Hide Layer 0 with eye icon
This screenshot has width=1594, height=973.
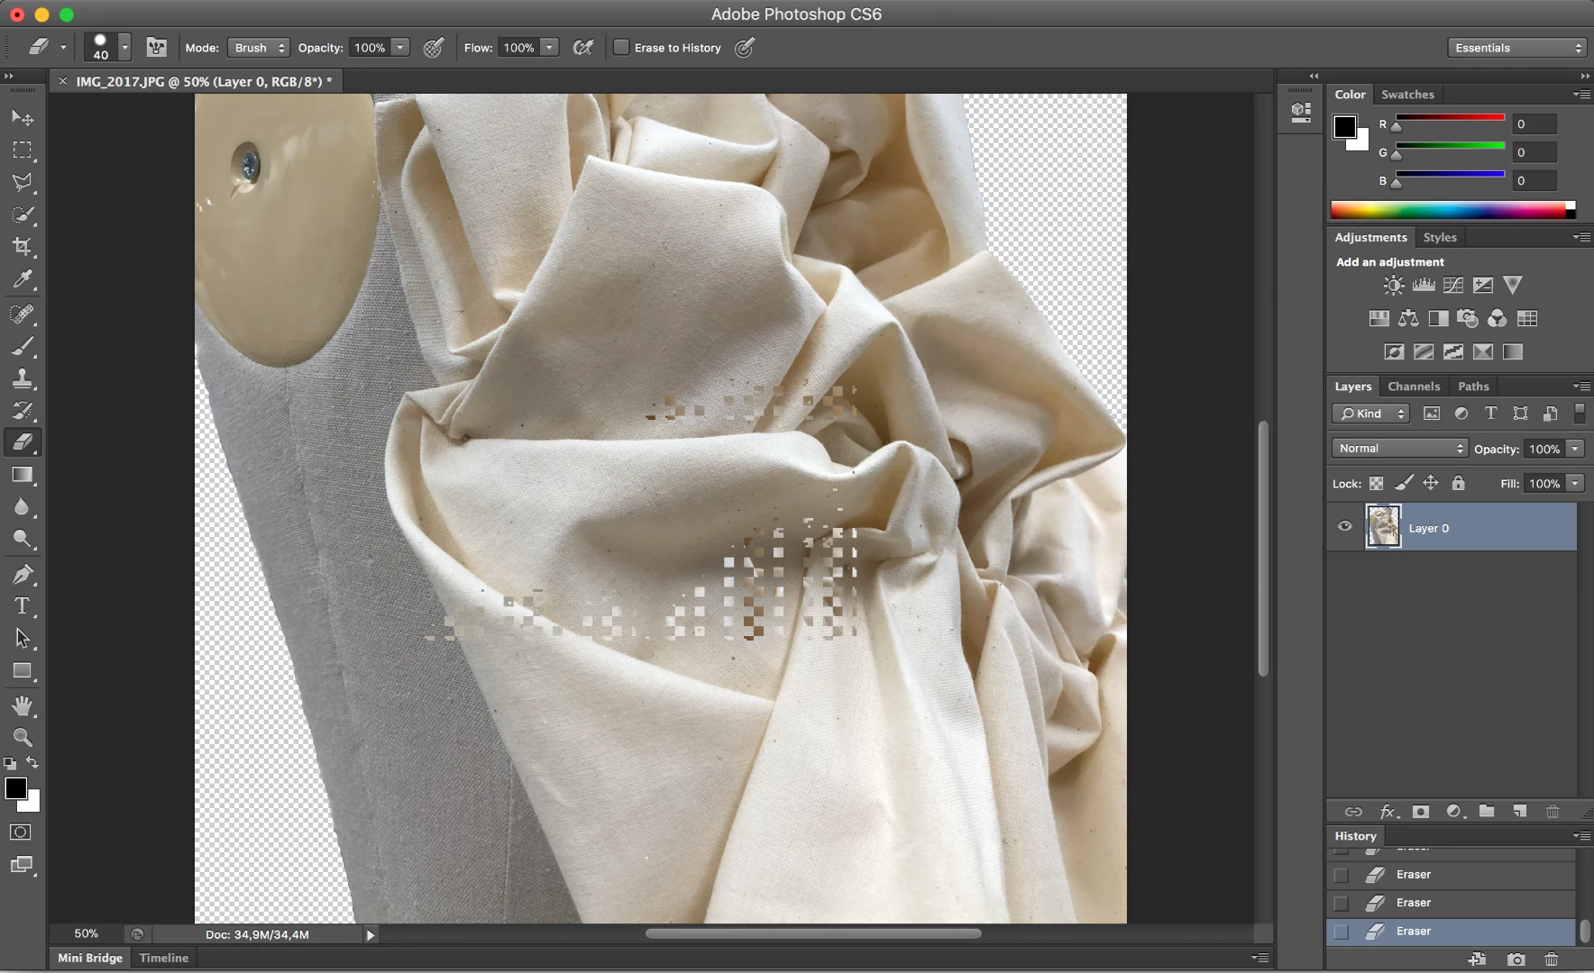[1345, 527]
